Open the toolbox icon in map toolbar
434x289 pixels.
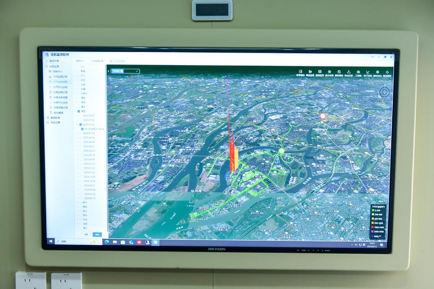(x=358, y=72)
